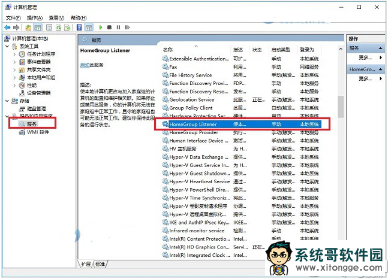Select the Extensible Authentication service row
This screenshot has width=388, height=279.
pyautogui.click(x=242, y=59)
